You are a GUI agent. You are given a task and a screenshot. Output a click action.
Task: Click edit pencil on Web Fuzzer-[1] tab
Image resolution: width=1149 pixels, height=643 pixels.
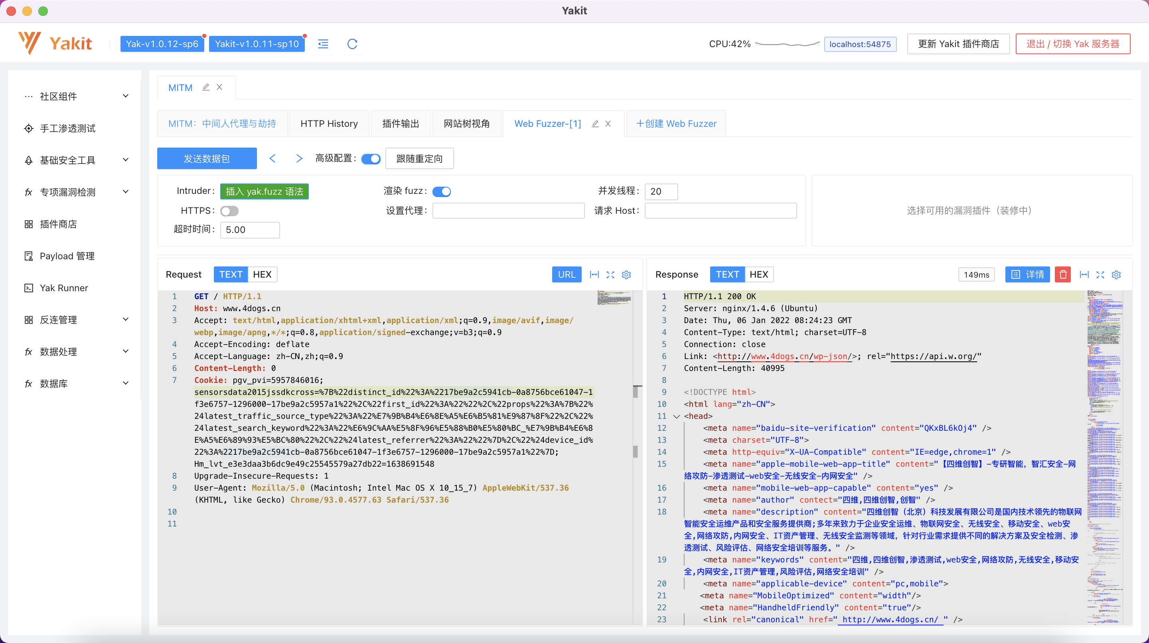pyautogui.click(x=594, y=124)
